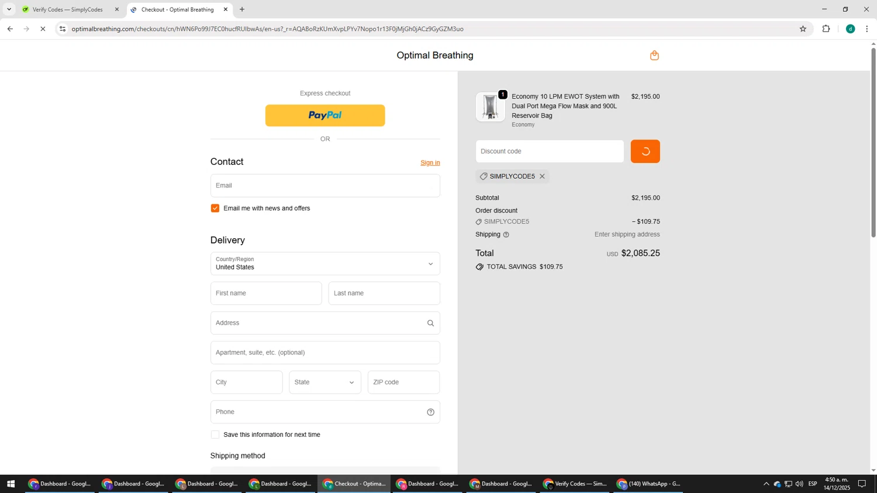Viewport: 877px width, 493px height.
Task: Open the shopping bag cart icon
Action: (654, 55)
